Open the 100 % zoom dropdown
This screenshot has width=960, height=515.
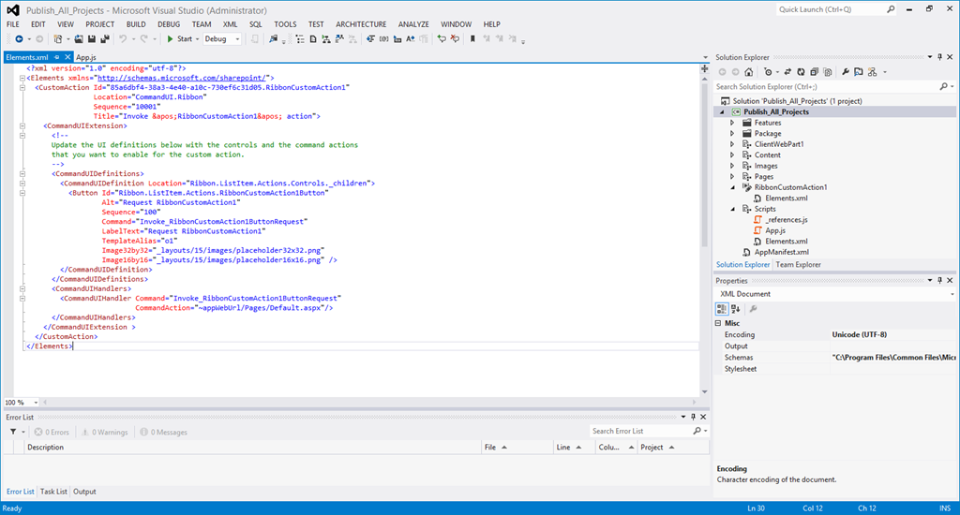[37, 403]
